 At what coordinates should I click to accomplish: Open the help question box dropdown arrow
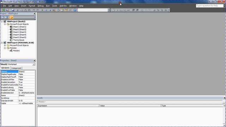[x=224, y=6]
